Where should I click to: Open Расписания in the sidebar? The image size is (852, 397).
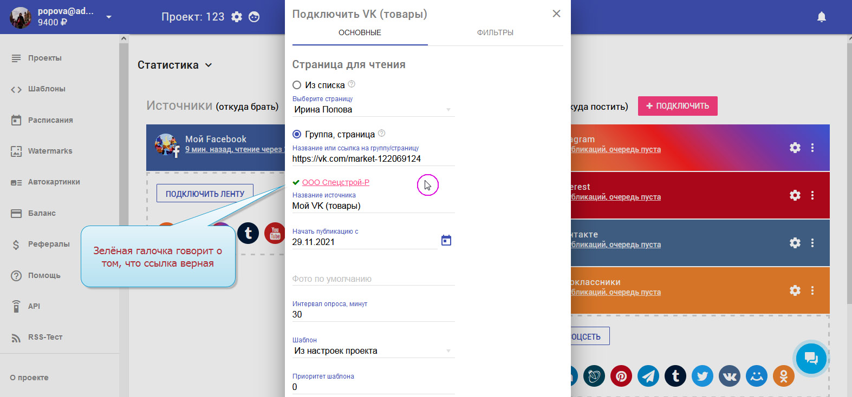coord(50,120)
